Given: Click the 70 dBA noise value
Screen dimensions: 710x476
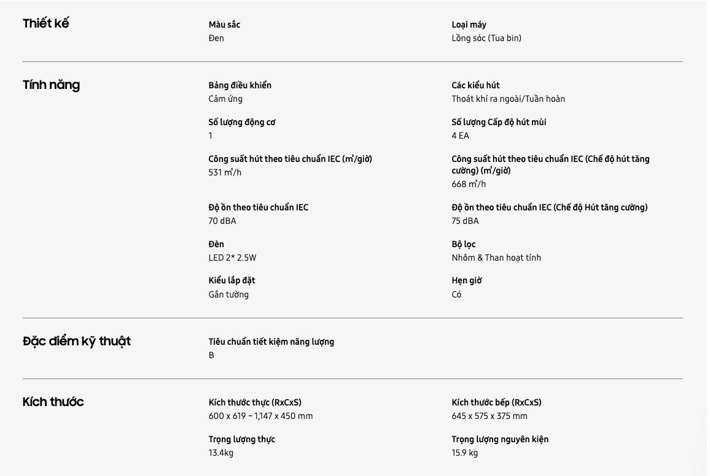Looking at the screenshot, I should (222, 221).
